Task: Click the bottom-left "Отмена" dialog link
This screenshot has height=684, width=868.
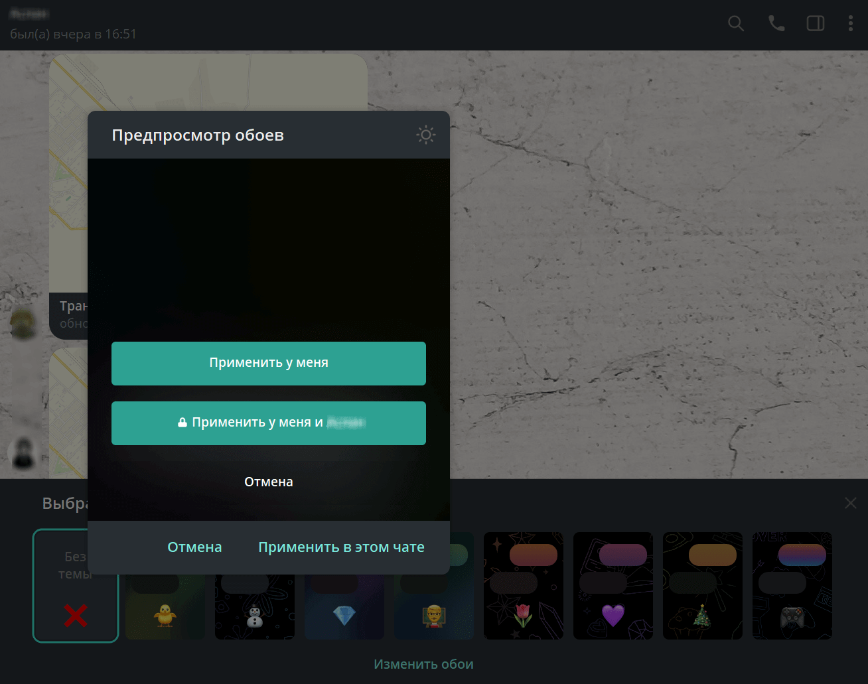Action: coord(194,547)
